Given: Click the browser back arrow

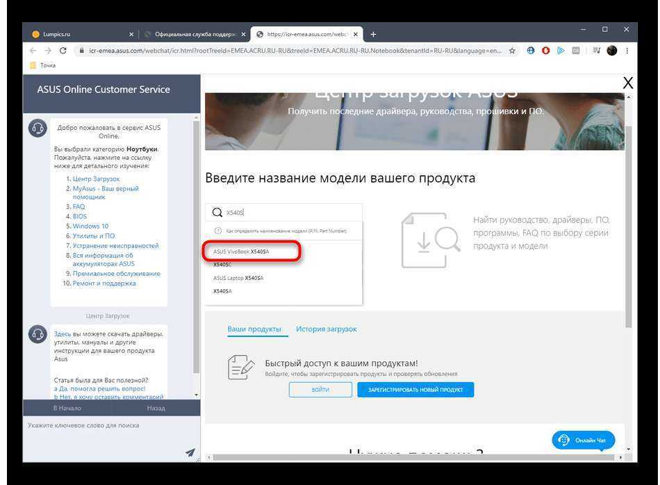Looking at the screenshot, I should (33, 51).
